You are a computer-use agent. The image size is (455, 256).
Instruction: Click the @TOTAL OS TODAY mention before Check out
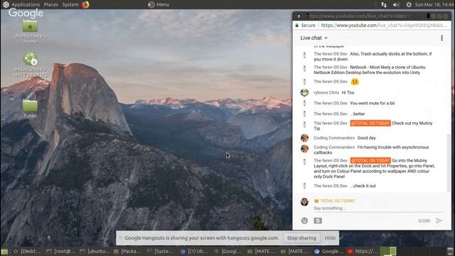pos(370,123)
